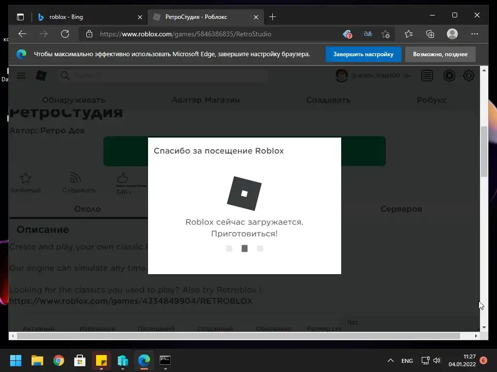
Task: Open the Edge profile avatar icon
Action: click(x=452, y=34)
